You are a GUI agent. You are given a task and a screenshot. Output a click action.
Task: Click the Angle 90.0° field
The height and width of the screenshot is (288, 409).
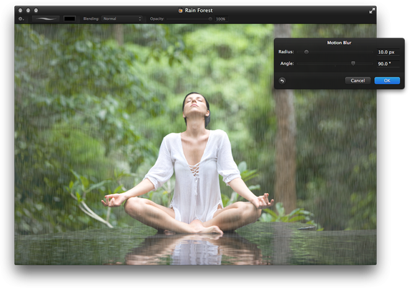pyautogui.click(x=388, y=64)
